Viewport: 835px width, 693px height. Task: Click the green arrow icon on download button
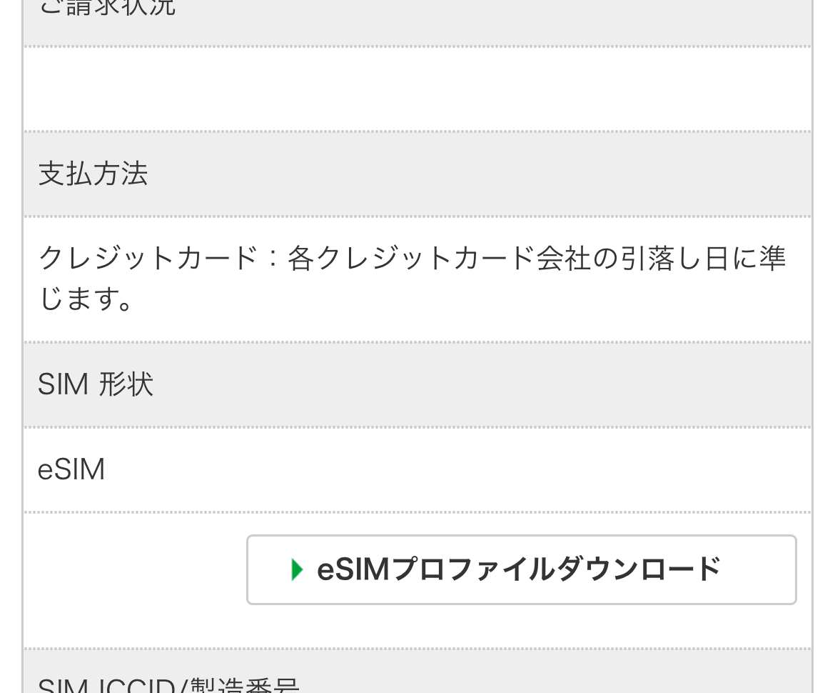[298, 569]
